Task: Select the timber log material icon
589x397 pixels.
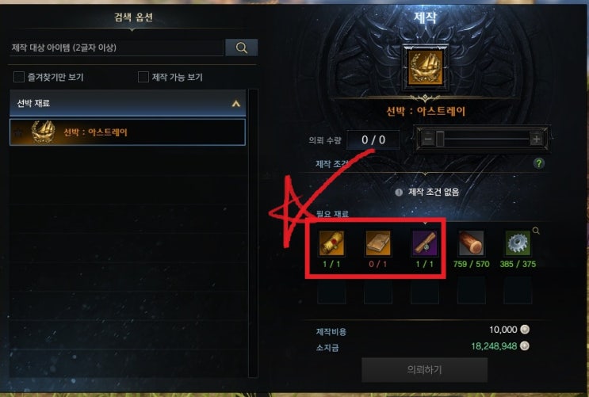Action: tap(471, 243)
